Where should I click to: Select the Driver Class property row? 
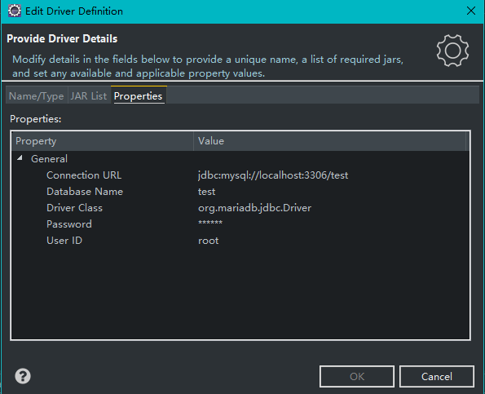point(240,208)
